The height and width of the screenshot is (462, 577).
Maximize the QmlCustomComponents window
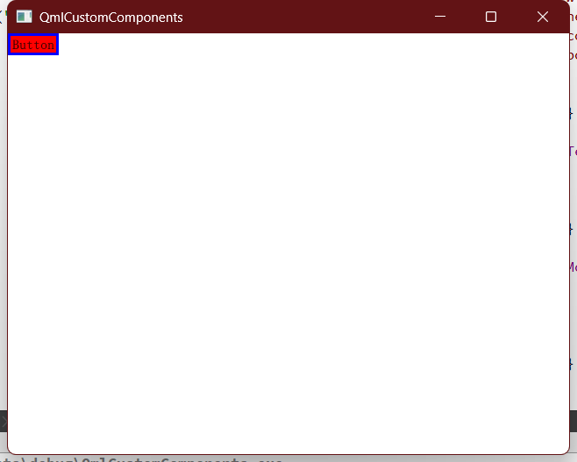tap(491, 17)
